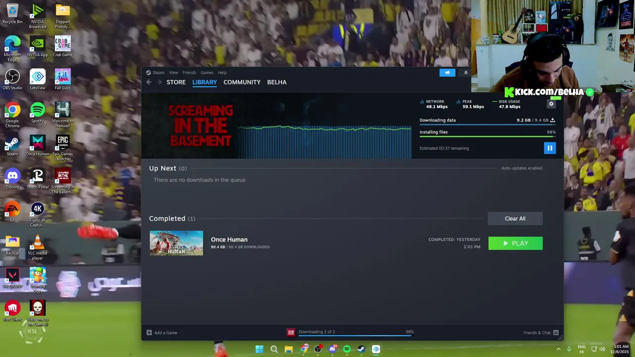Screen dimensions: 635x357
Task: Launch Discord from the desktop
Action: click(12, 179)
